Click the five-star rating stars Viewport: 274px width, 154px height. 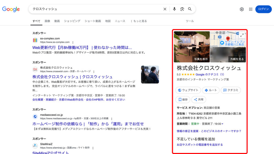(x=188, y=74)
